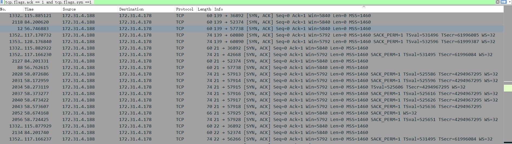Select packet at time 115.882922

pos(252,48)
